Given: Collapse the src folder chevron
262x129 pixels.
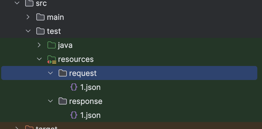Looking at the screenshot, I should coord(17,3).
